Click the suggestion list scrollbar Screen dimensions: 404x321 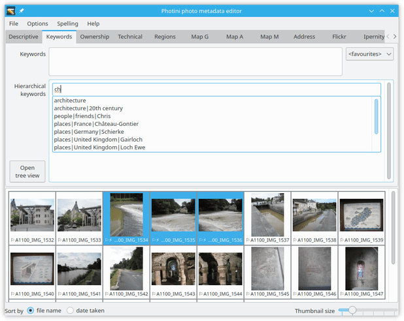click(376, 117)
